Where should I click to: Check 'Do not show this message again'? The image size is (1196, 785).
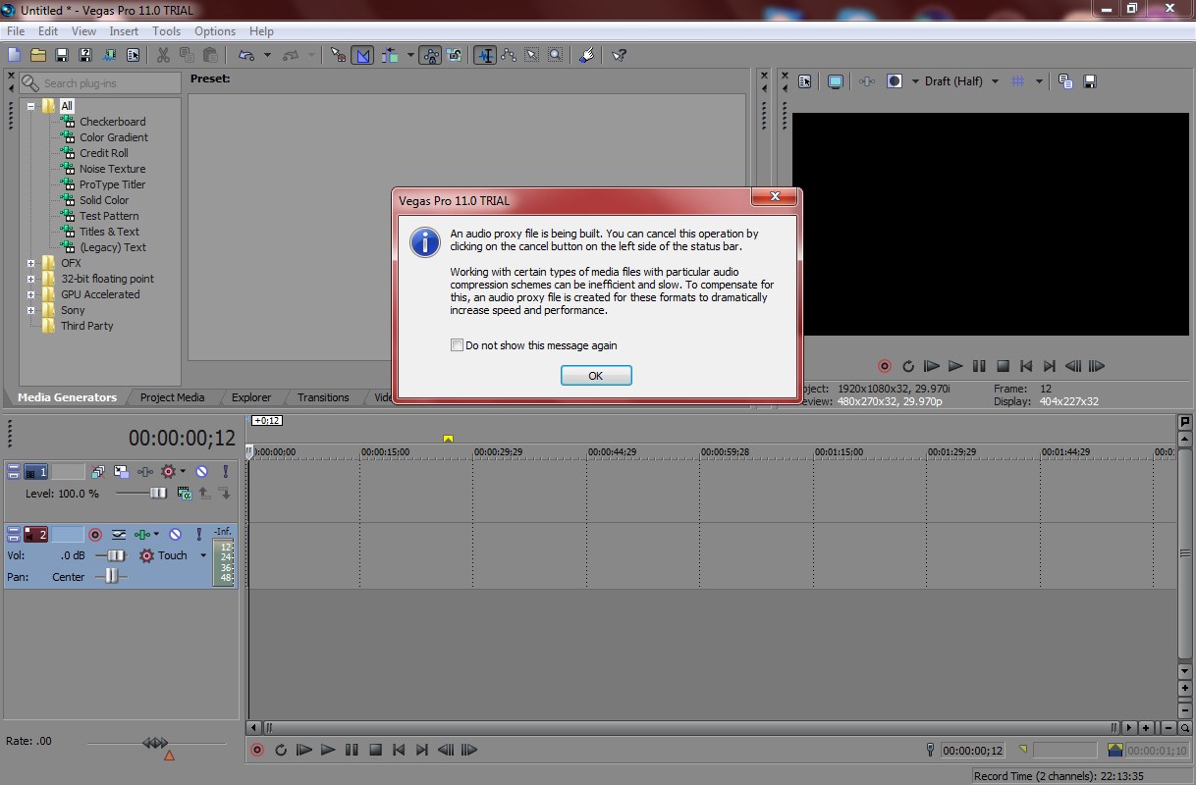(457, 345)
